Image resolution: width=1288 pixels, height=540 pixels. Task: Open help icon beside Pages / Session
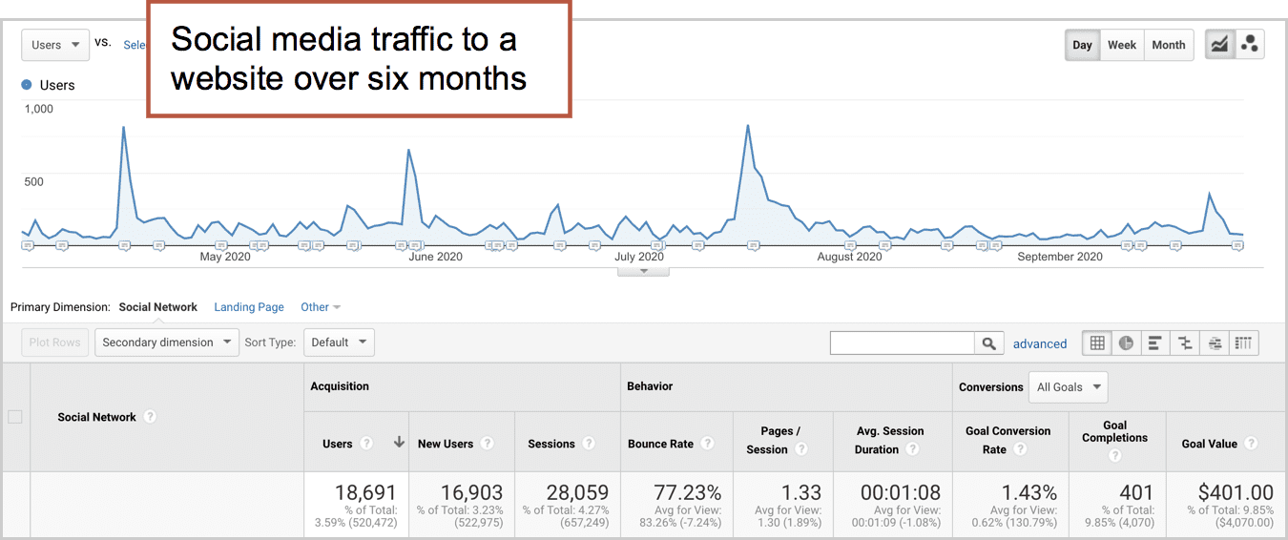tap(801, 449)
